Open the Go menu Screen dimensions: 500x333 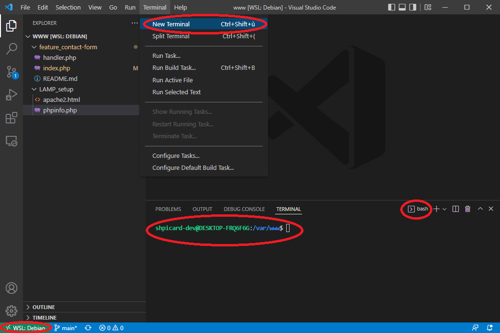113,7
